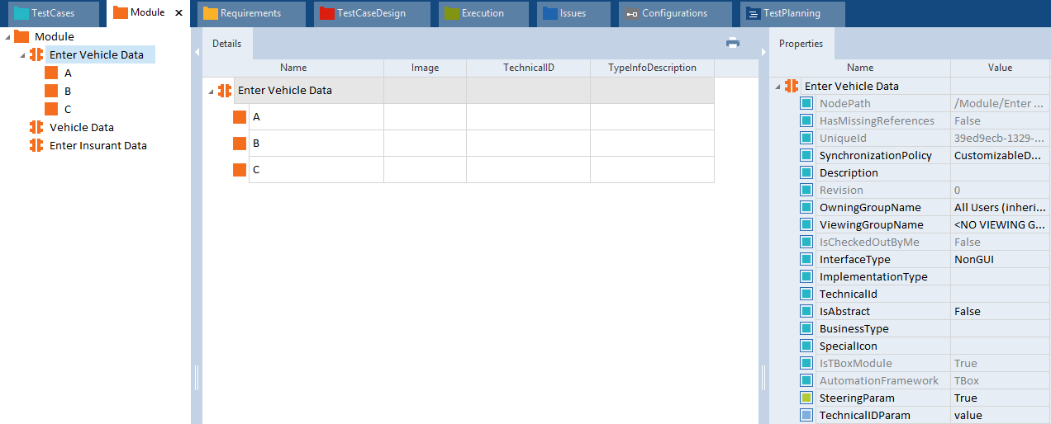Screen dimensions: 1051x424
Task: Click attribute A icon in Details grid
Action: click(240, 117)
